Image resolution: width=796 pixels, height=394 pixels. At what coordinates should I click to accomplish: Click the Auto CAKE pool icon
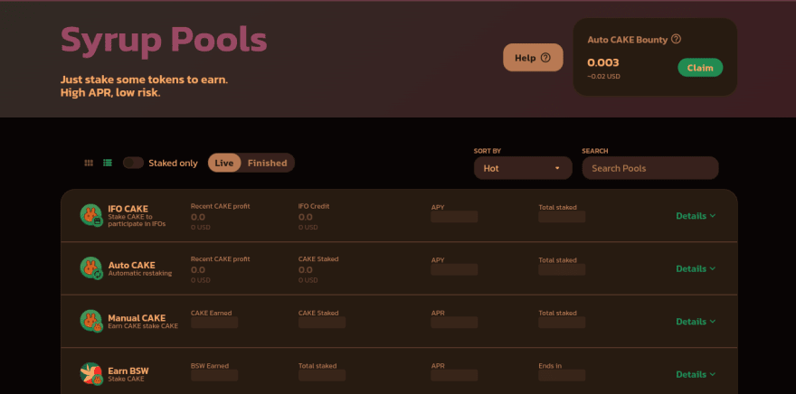(91, 268)
